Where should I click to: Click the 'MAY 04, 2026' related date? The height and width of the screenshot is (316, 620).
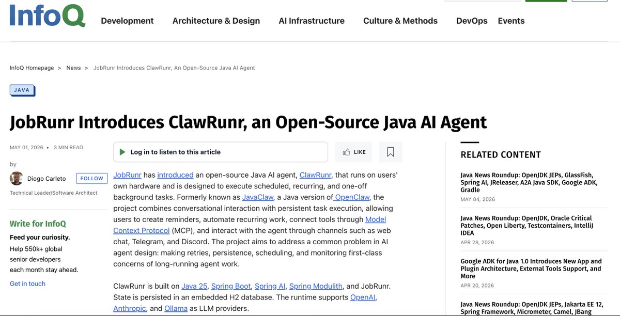[x=477, y=199]
